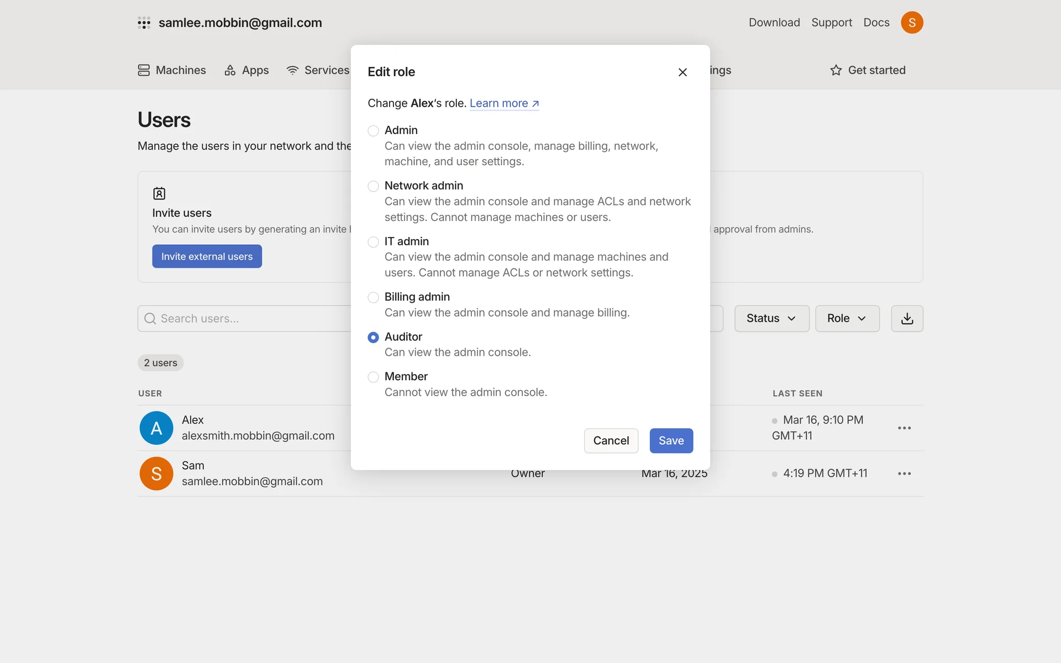Expand the Role filter dropdown

pyautogui.click(x=847, y=319)
